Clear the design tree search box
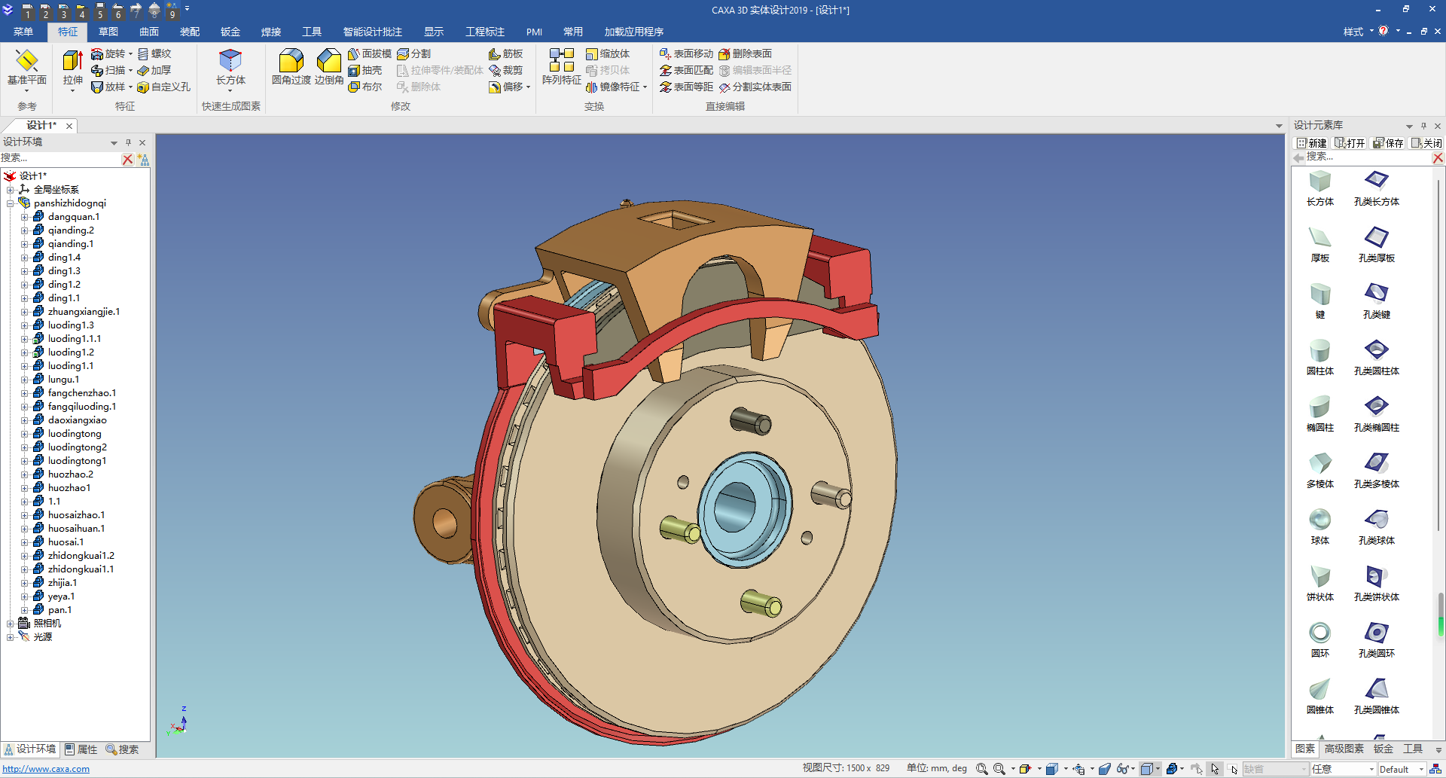1446x778 pixels. 127,159
